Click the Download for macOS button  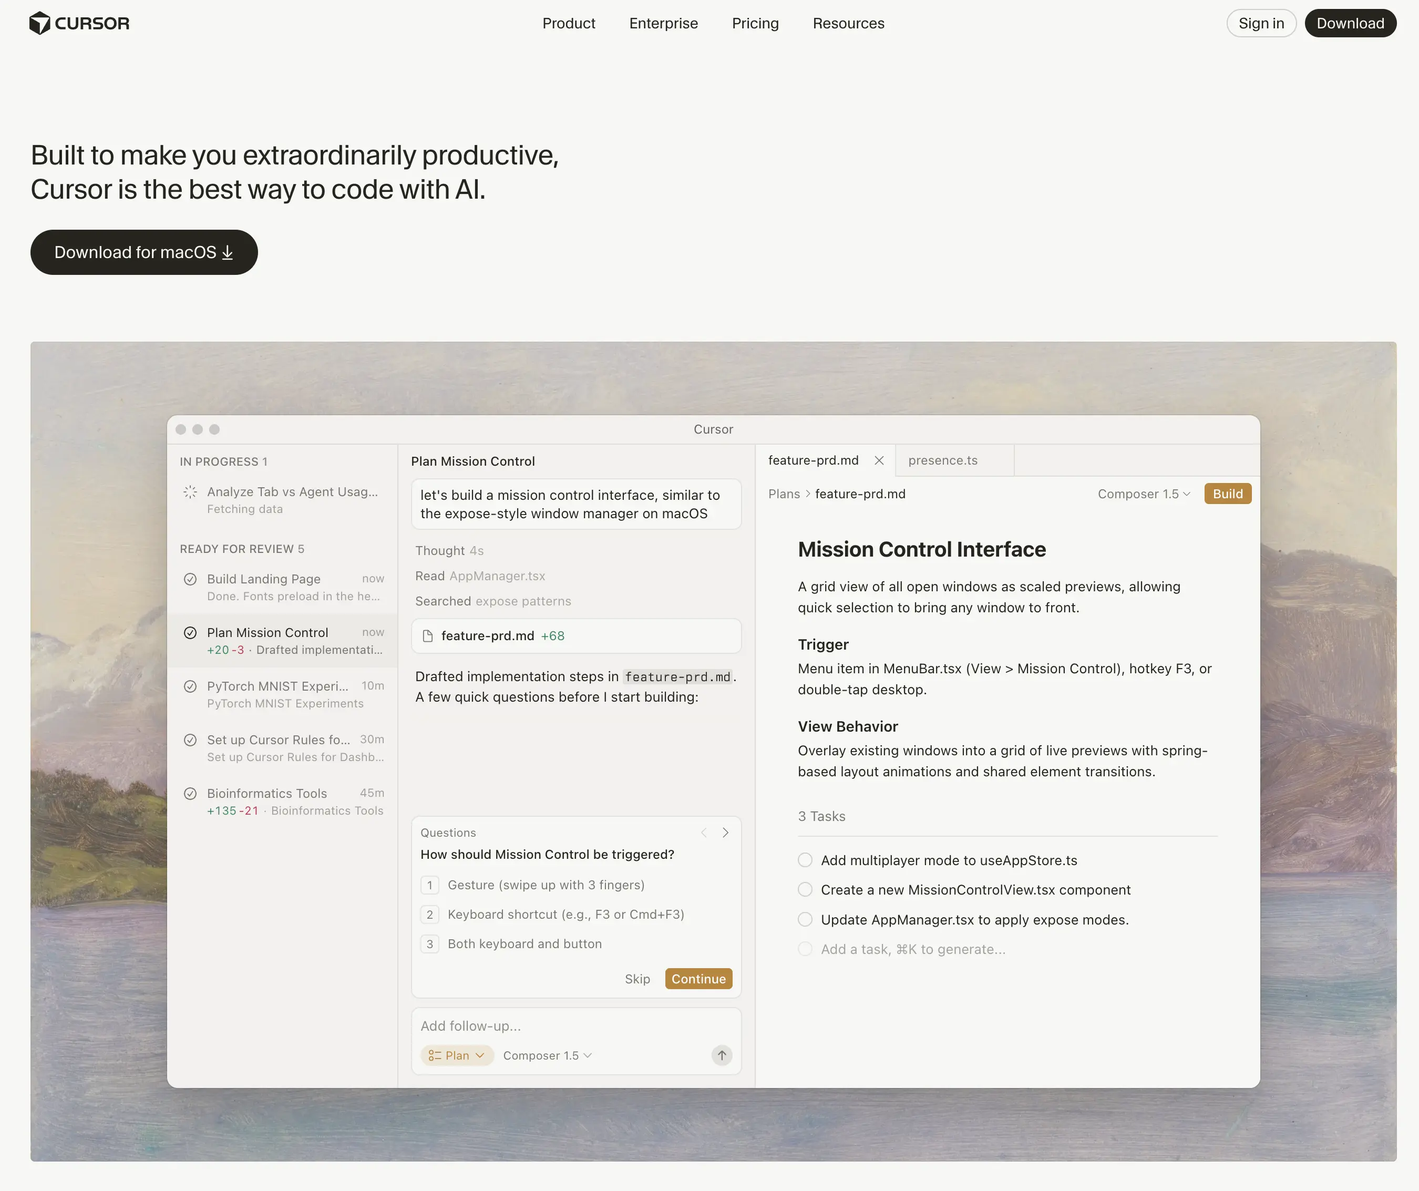click(x=144, y=252)
